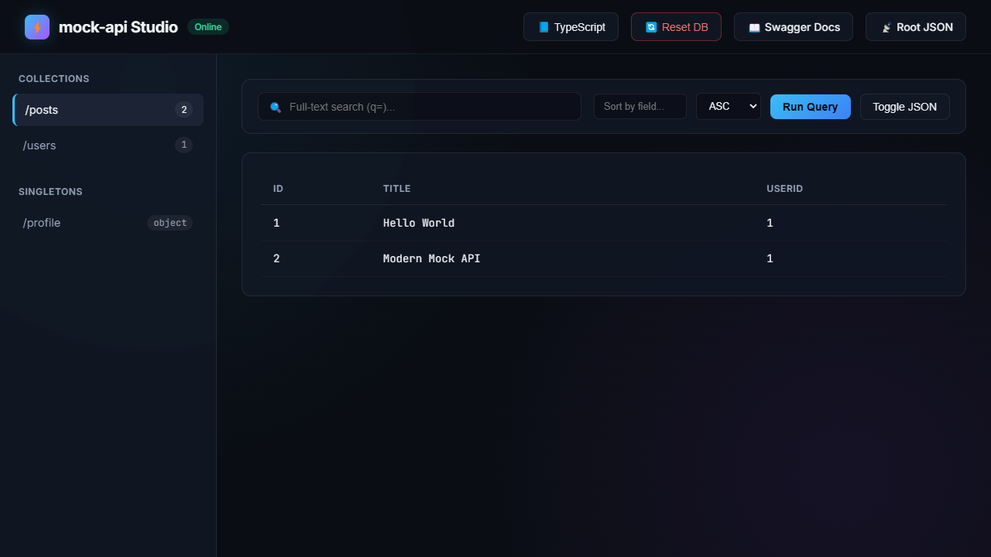991x557 pixels.
Task: Click the TypeScript book icon
Action: click(x=544, y=27)
